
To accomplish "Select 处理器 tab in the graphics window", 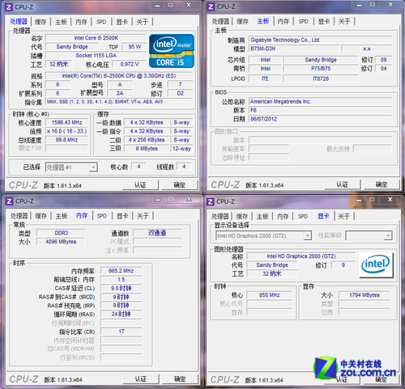I will click(220, 216).
